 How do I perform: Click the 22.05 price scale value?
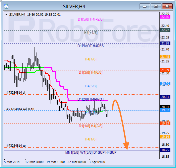click(165, 38)
